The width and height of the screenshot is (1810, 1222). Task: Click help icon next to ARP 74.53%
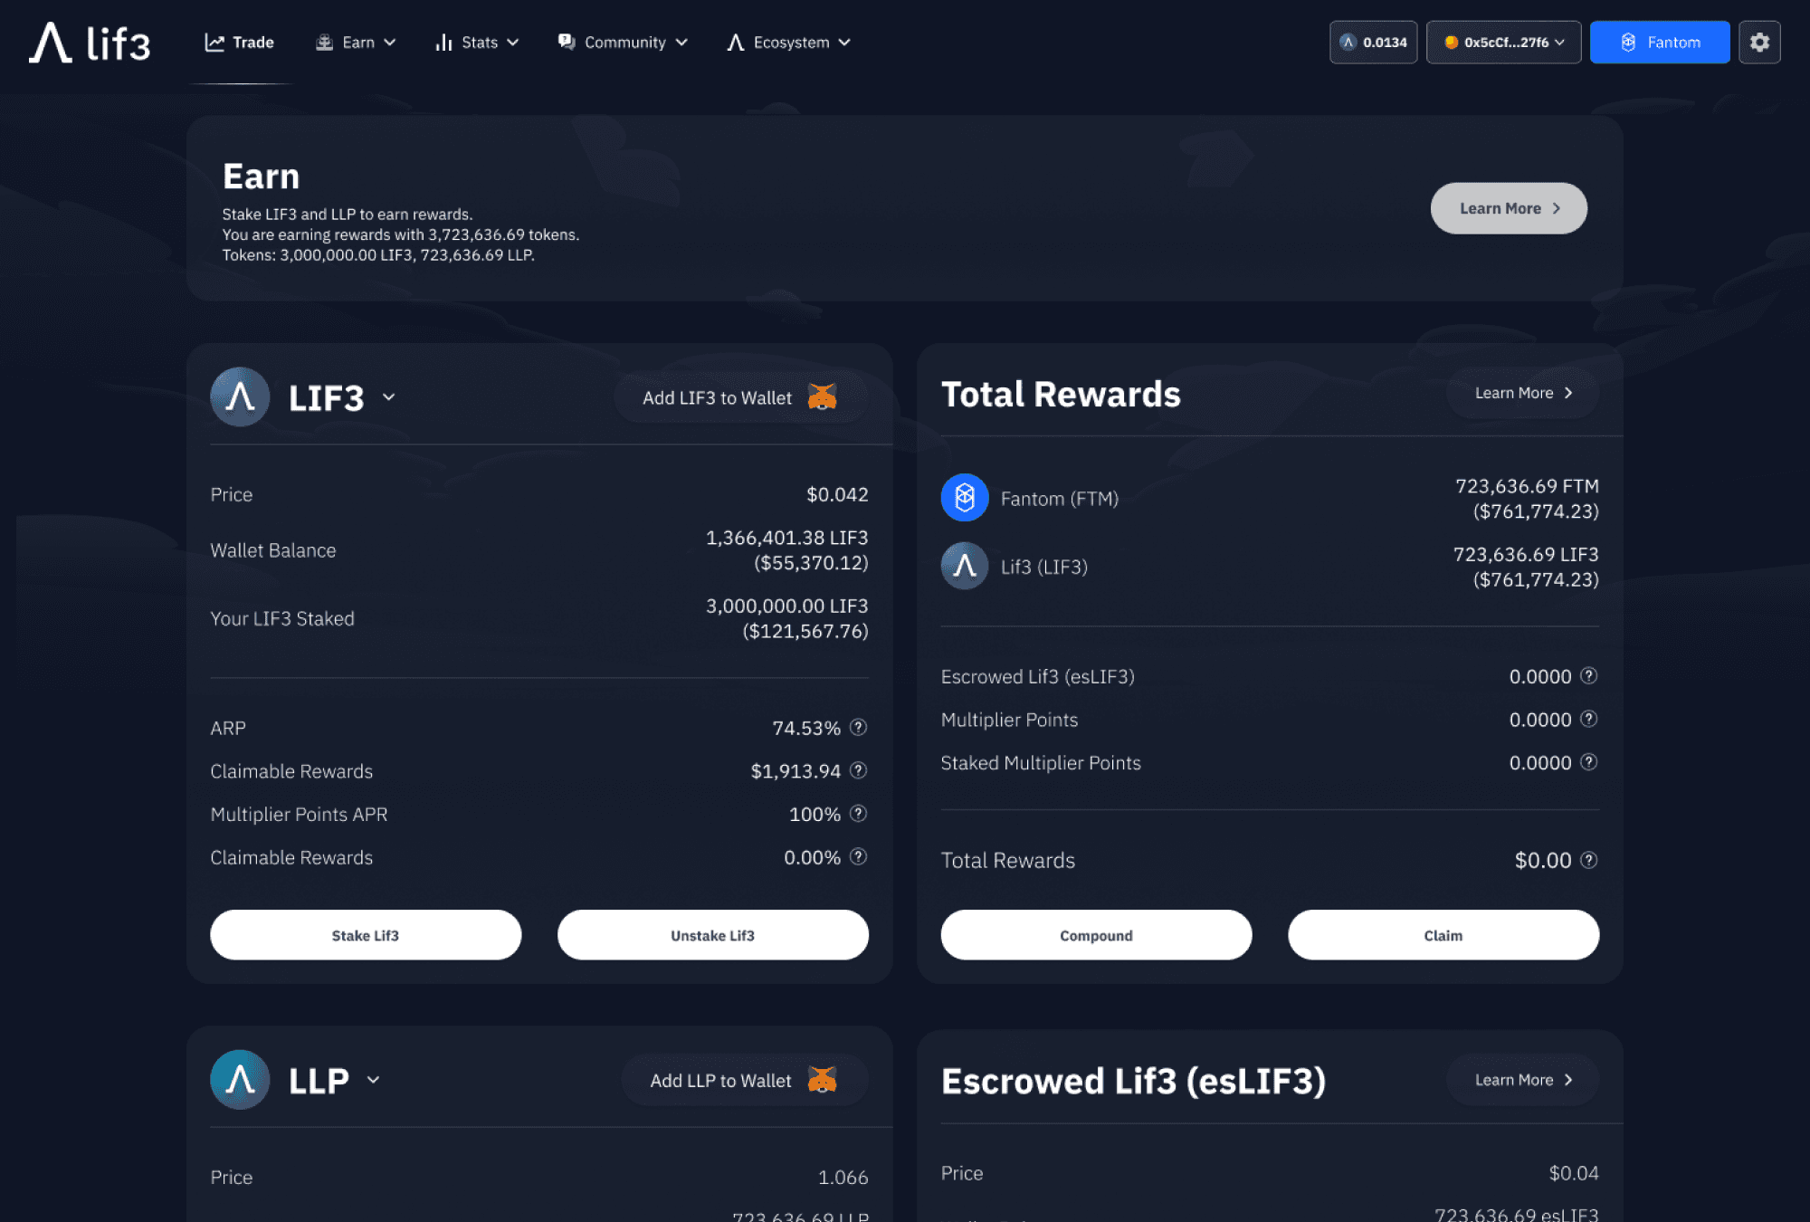[859, 727]
